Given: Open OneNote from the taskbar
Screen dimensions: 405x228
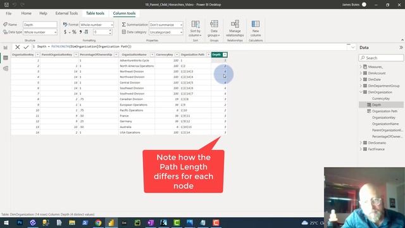Looking at the screenshot, I should pos(151,222).
